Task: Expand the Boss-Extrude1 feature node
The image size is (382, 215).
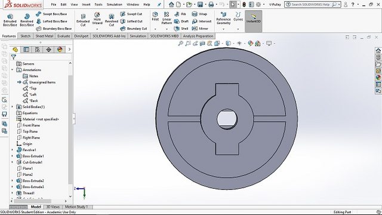Action: (x=13, y=156)
